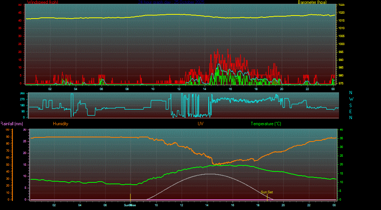Click the W compass direction label

point(351,99)
